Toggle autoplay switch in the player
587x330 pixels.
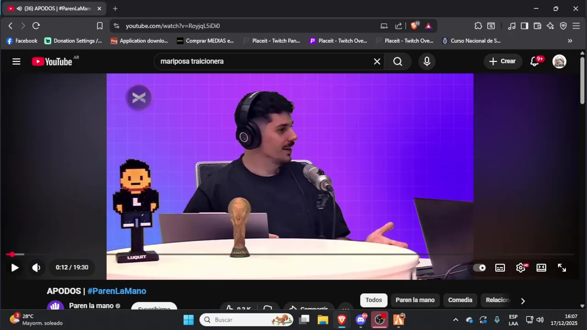click(x=479, y=268)
